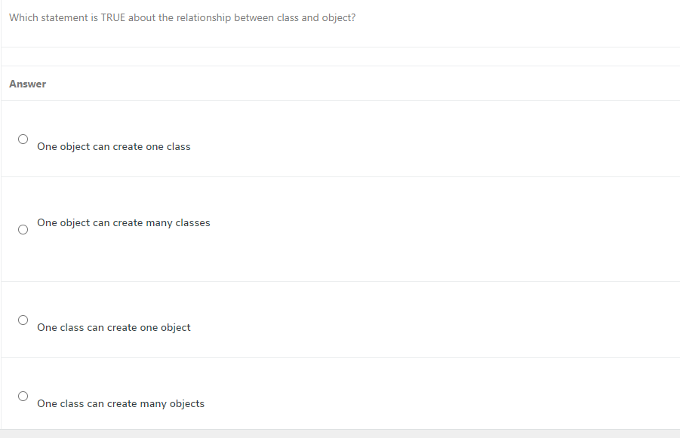
Task: Click the 'One class can create one object' label
Action: click(x=114, y=328)
